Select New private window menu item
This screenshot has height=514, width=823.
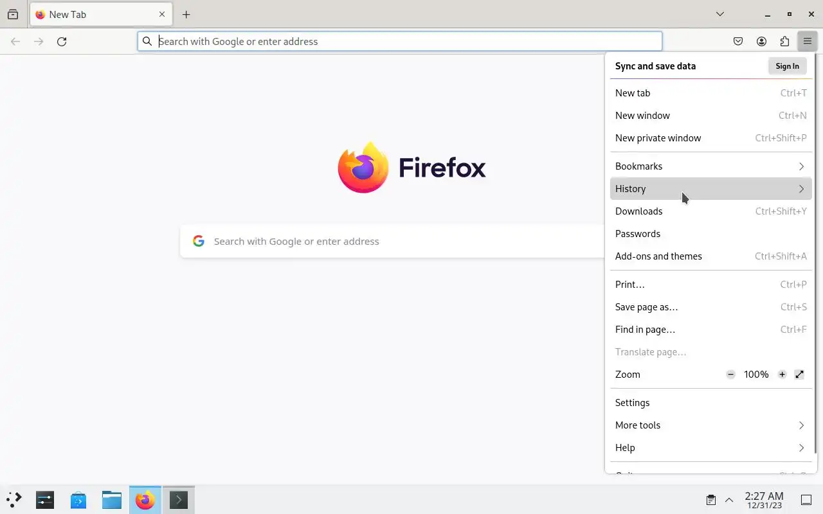click(711, 138)
